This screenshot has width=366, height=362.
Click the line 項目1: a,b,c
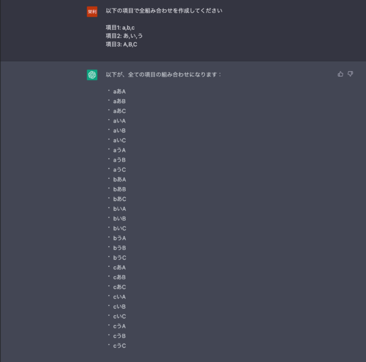(x=121, y=27)
